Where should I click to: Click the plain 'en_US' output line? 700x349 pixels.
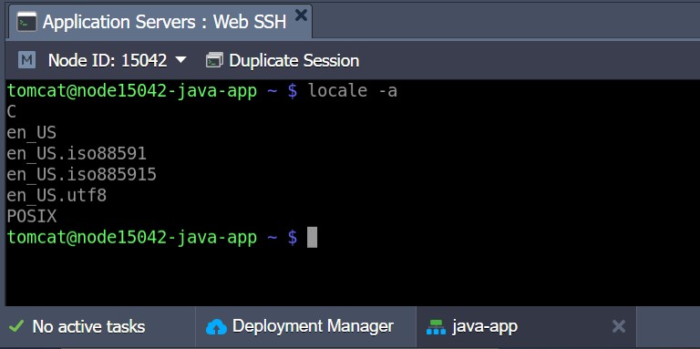(x=32, y=132)
